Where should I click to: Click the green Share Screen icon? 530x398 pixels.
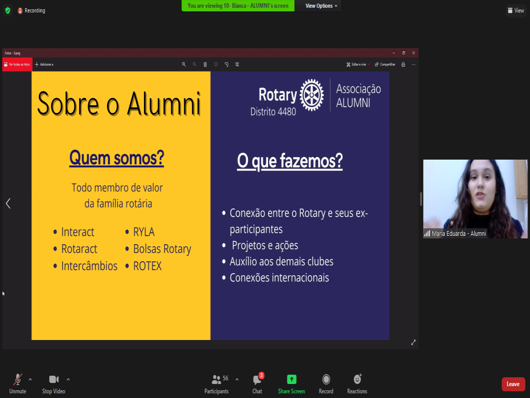pos(291,379)
